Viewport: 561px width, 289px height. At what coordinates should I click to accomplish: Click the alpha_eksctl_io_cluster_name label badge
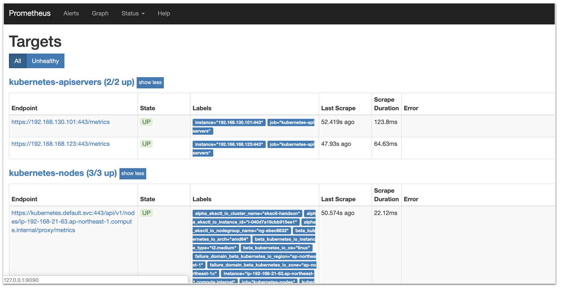pos(247,214)
